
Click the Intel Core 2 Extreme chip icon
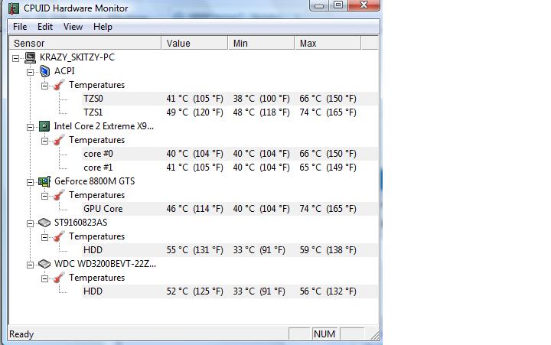[44, 126]
